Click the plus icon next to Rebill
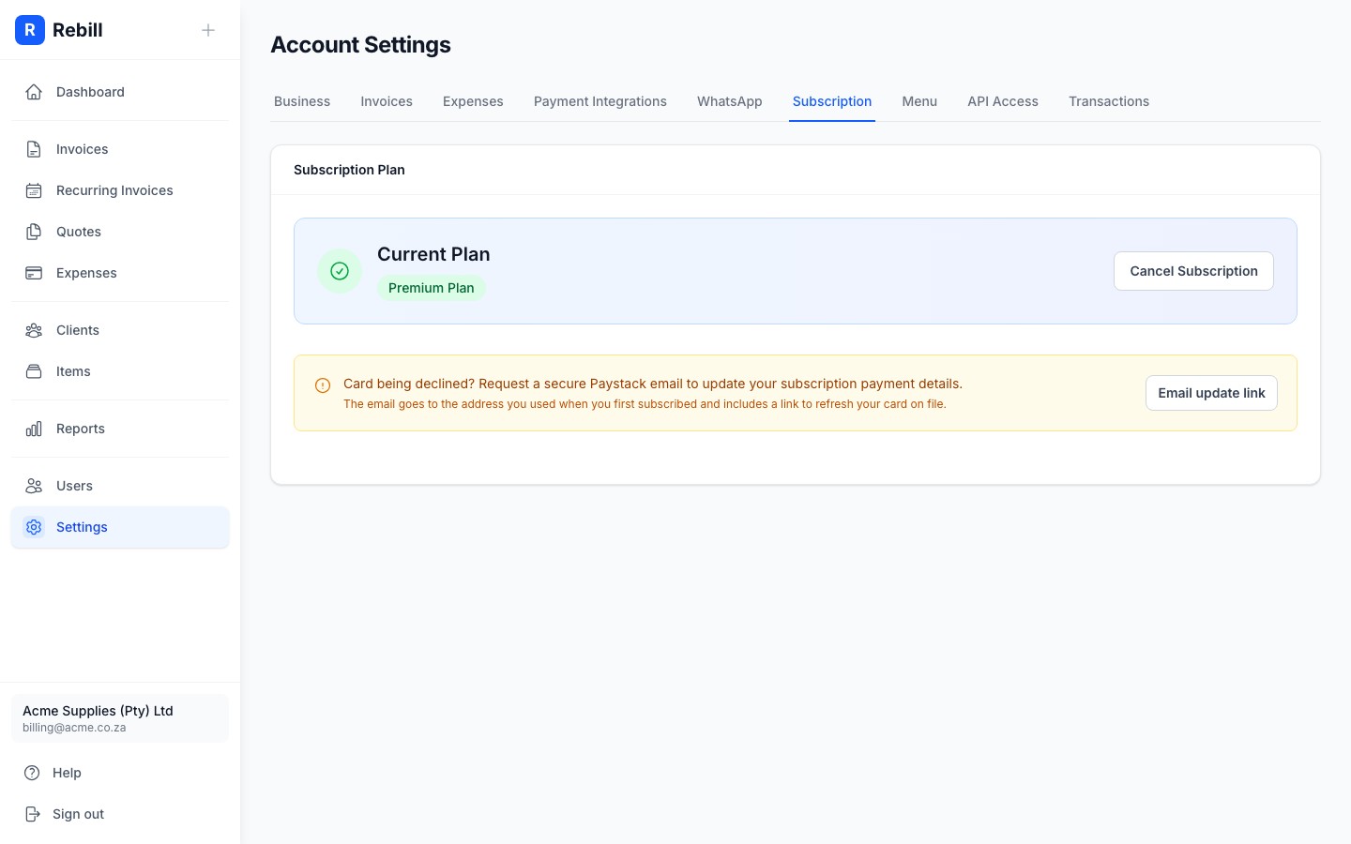 pos(208,30)
